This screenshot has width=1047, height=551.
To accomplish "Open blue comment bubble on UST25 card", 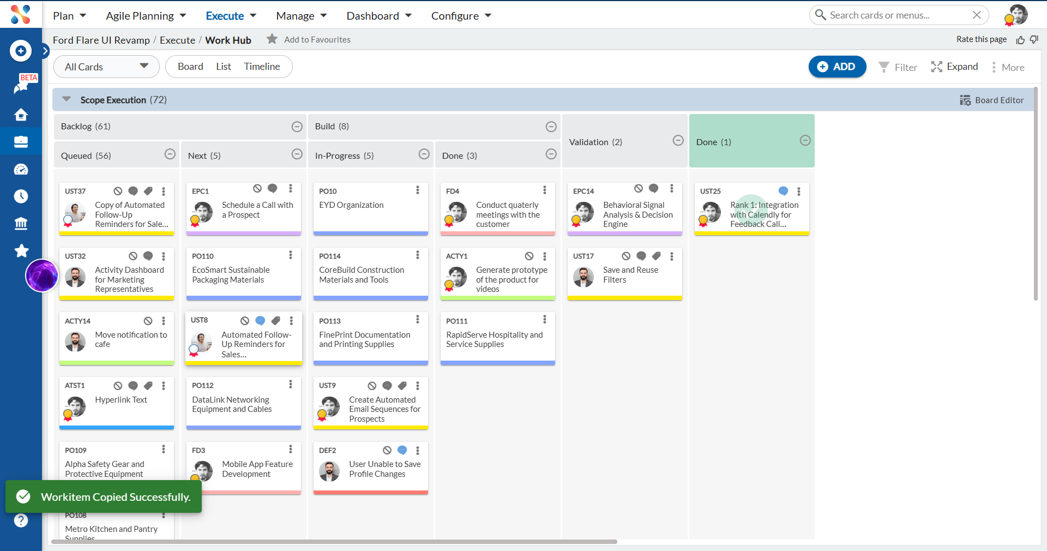I will pos(783,191).
